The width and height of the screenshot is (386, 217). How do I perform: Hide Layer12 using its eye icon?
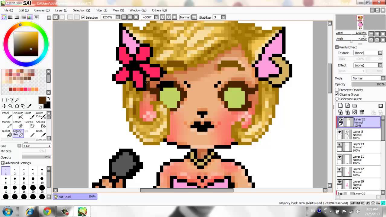point(339,169)
